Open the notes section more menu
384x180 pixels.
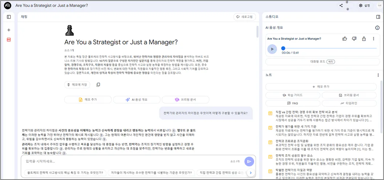click(x=378, y=75)
